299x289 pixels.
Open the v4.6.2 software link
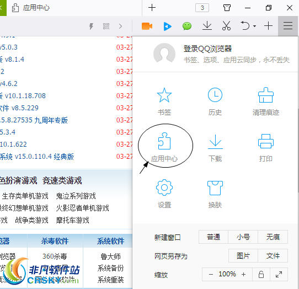(9, 83)
